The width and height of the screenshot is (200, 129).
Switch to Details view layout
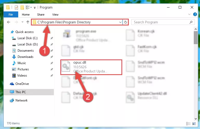[x=188, y=124]
